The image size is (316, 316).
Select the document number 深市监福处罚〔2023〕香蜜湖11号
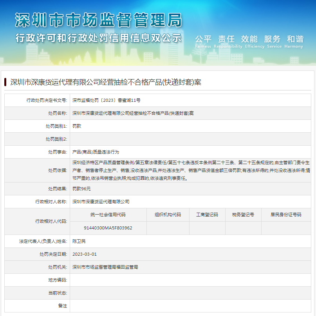[x=107, y=100]
